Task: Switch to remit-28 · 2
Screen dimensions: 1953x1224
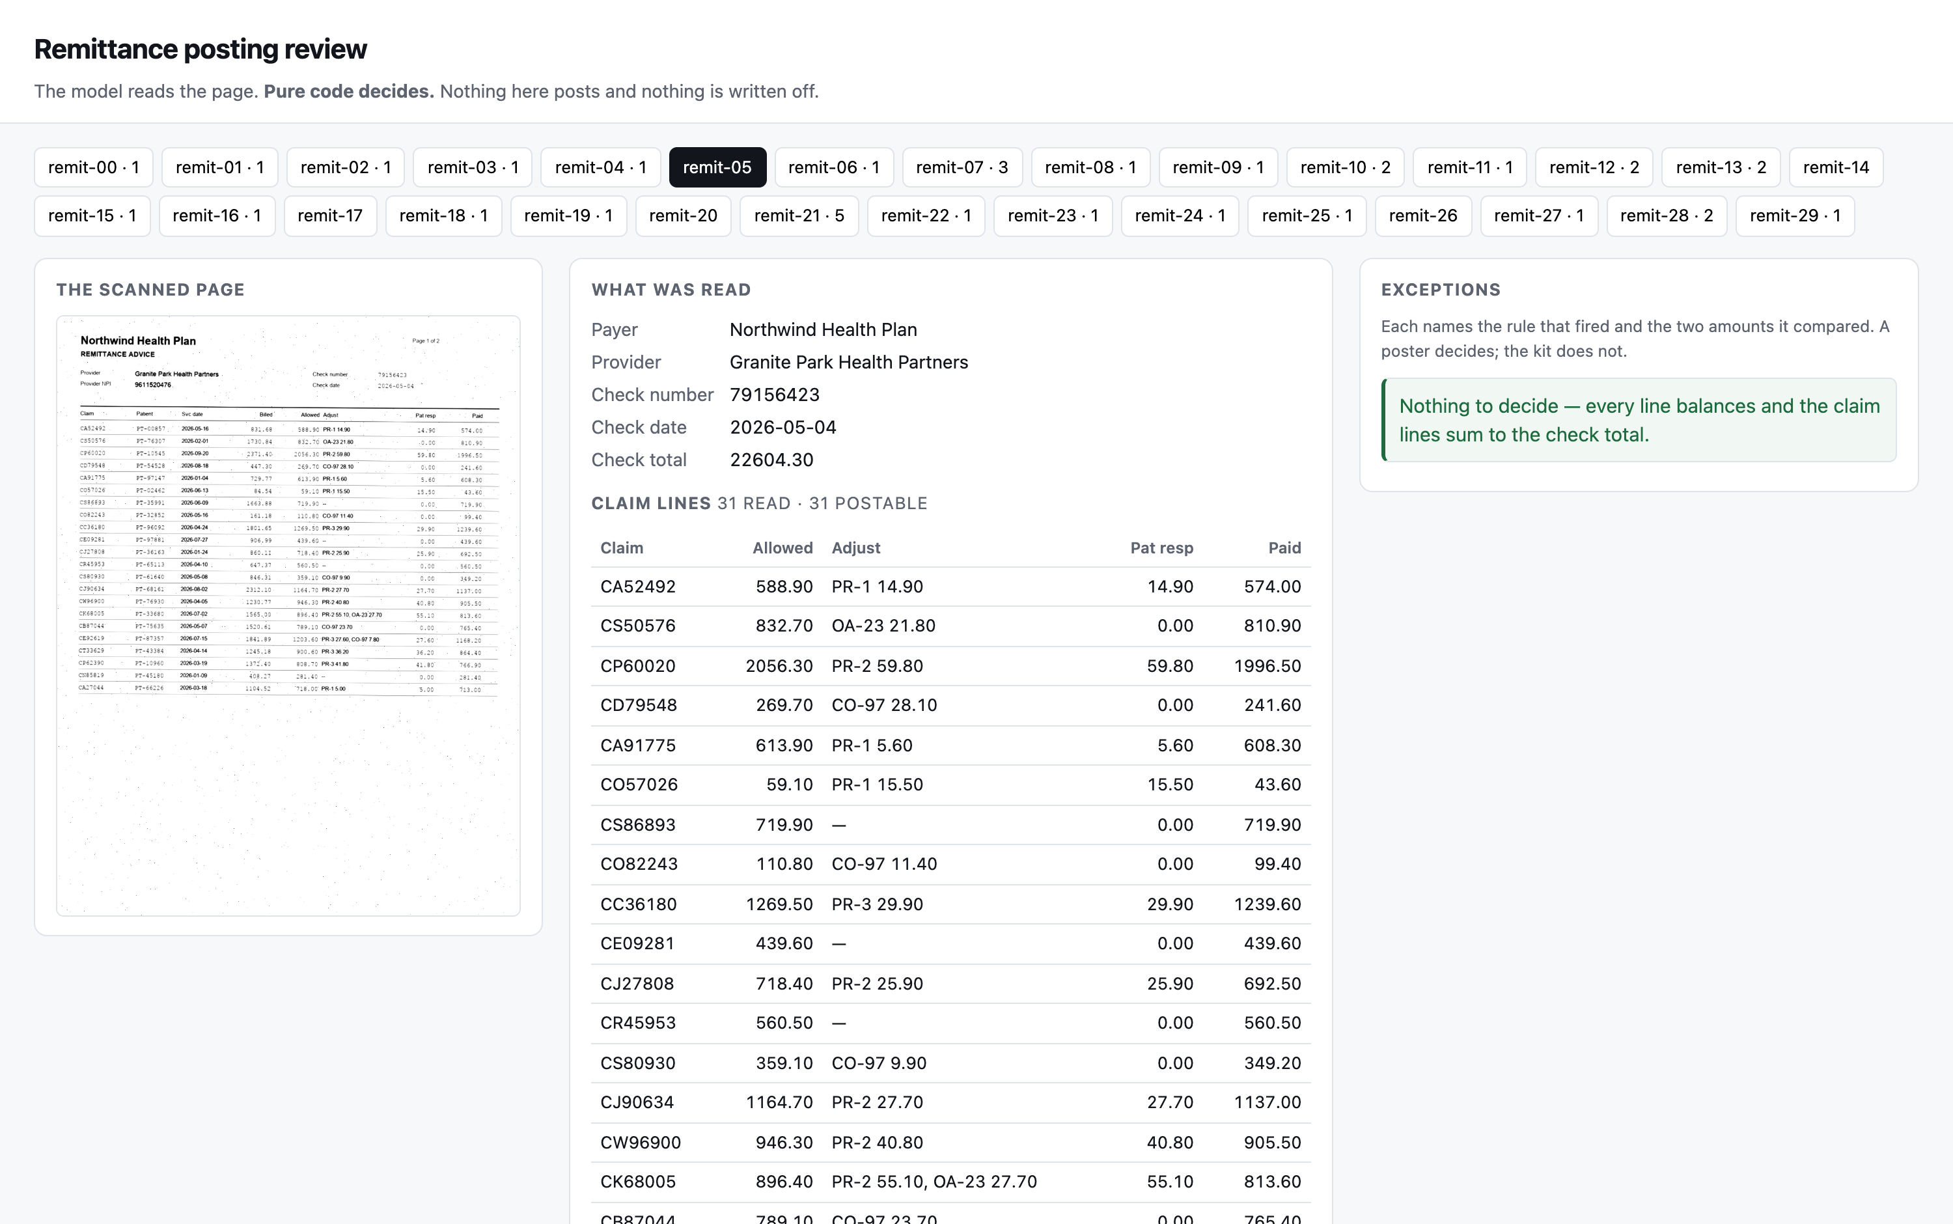Action: [x=1667, y=216]
